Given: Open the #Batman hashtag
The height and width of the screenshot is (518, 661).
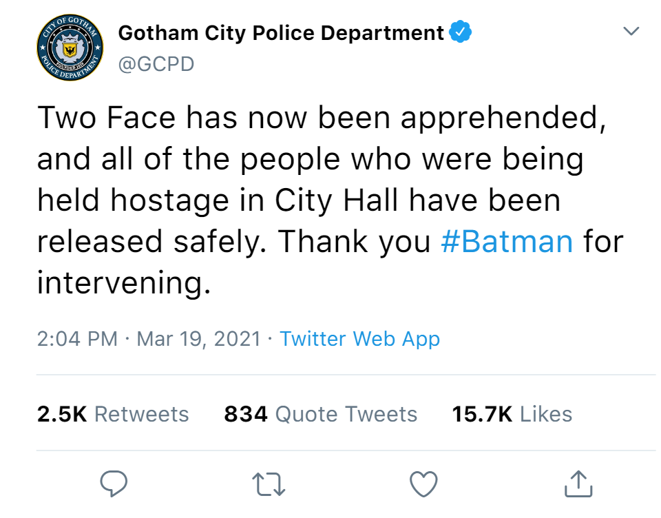Looking at the screenshot, I should [x=507, y=241].
